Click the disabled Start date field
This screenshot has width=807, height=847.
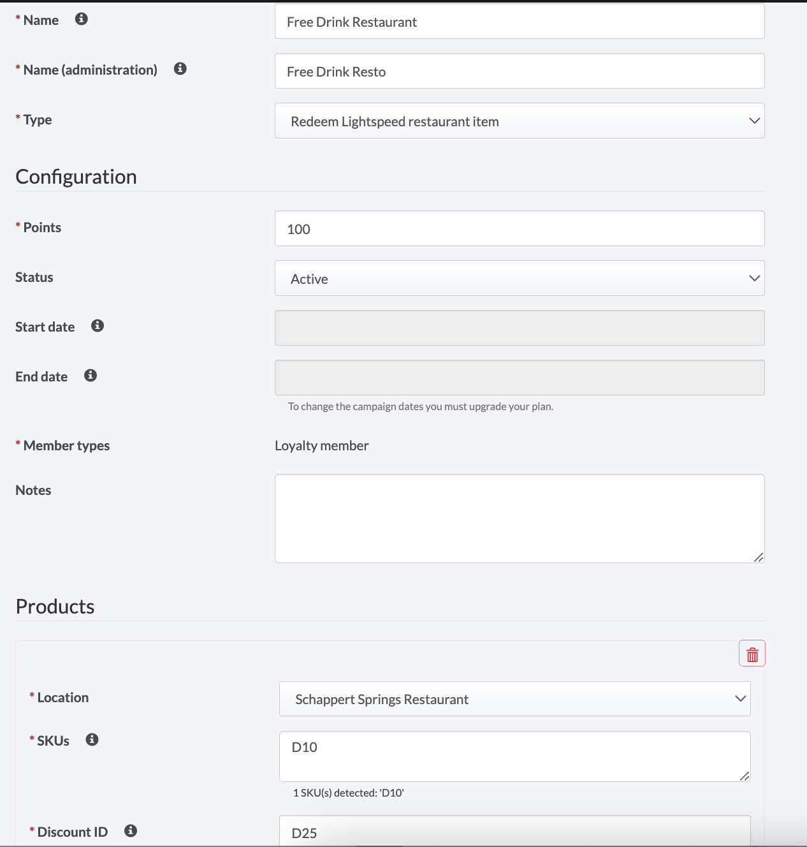point(520,328)
